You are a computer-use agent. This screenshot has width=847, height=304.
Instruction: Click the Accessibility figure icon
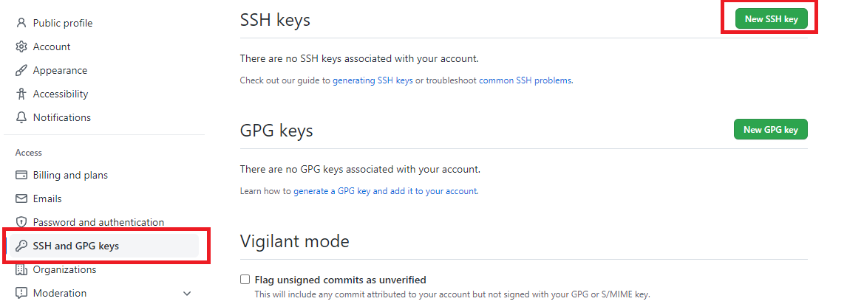click(x=21, y=94)
